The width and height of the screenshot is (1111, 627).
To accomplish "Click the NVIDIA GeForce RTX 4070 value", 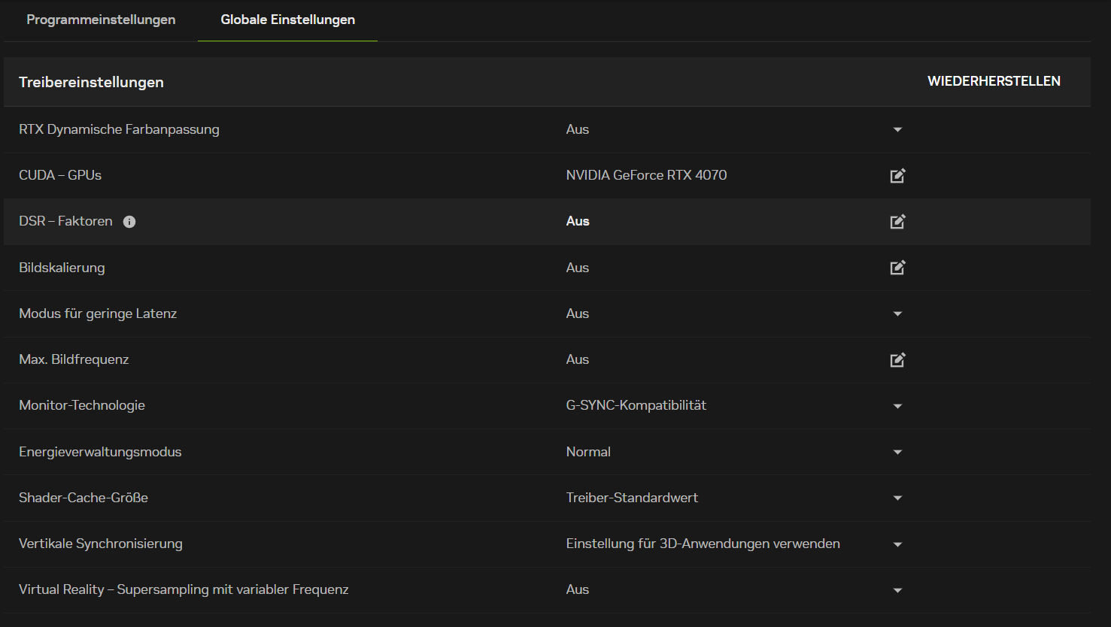I will 646,175.
